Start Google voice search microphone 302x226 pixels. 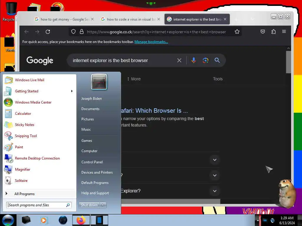pos(194,60)
